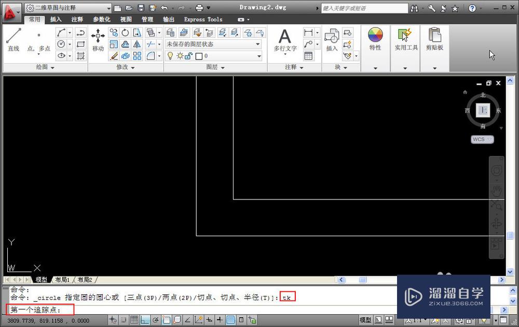Click the keyword search input field
Screen dimensions: 519x327
coord(365,8)
